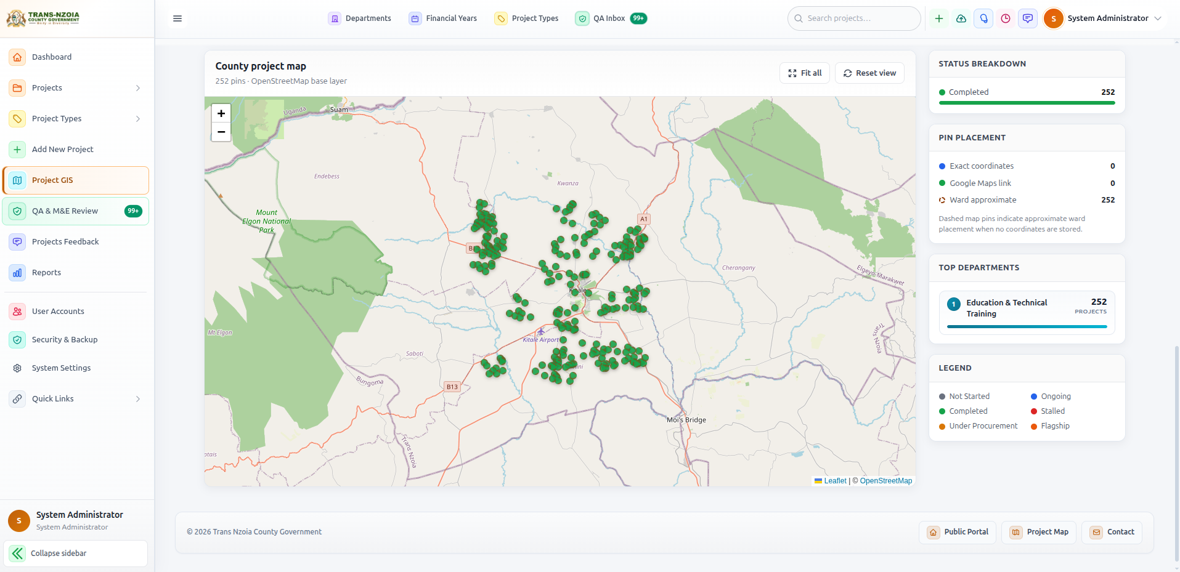This screenshot has width=1180, height=572.
Task: Click the Flagship legend entry
Action: click(1050, 426)
